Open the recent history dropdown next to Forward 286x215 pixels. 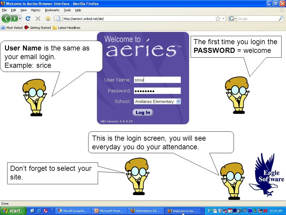20,19
